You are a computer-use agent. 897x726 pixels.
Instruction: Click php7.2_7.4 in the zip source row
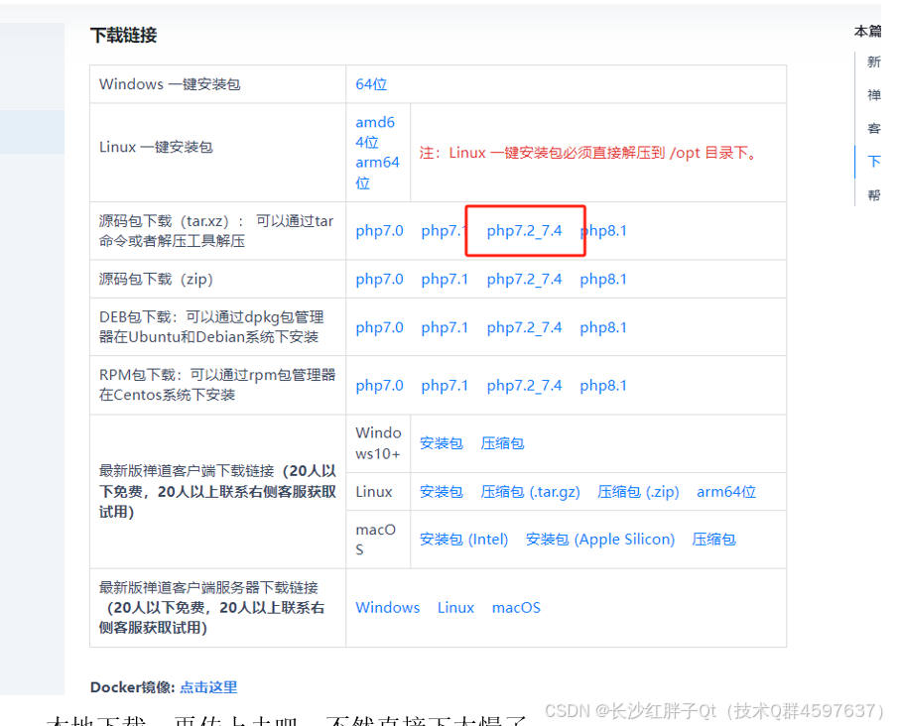[524, 280]
